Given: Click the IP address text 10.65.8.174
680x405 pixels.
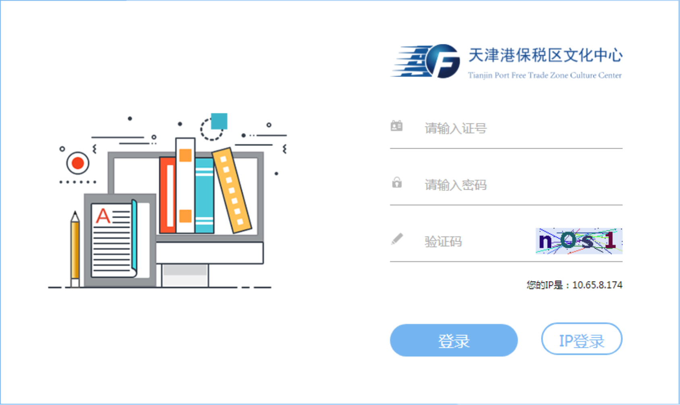Looking at the screenshot, I should pos(597,285).
